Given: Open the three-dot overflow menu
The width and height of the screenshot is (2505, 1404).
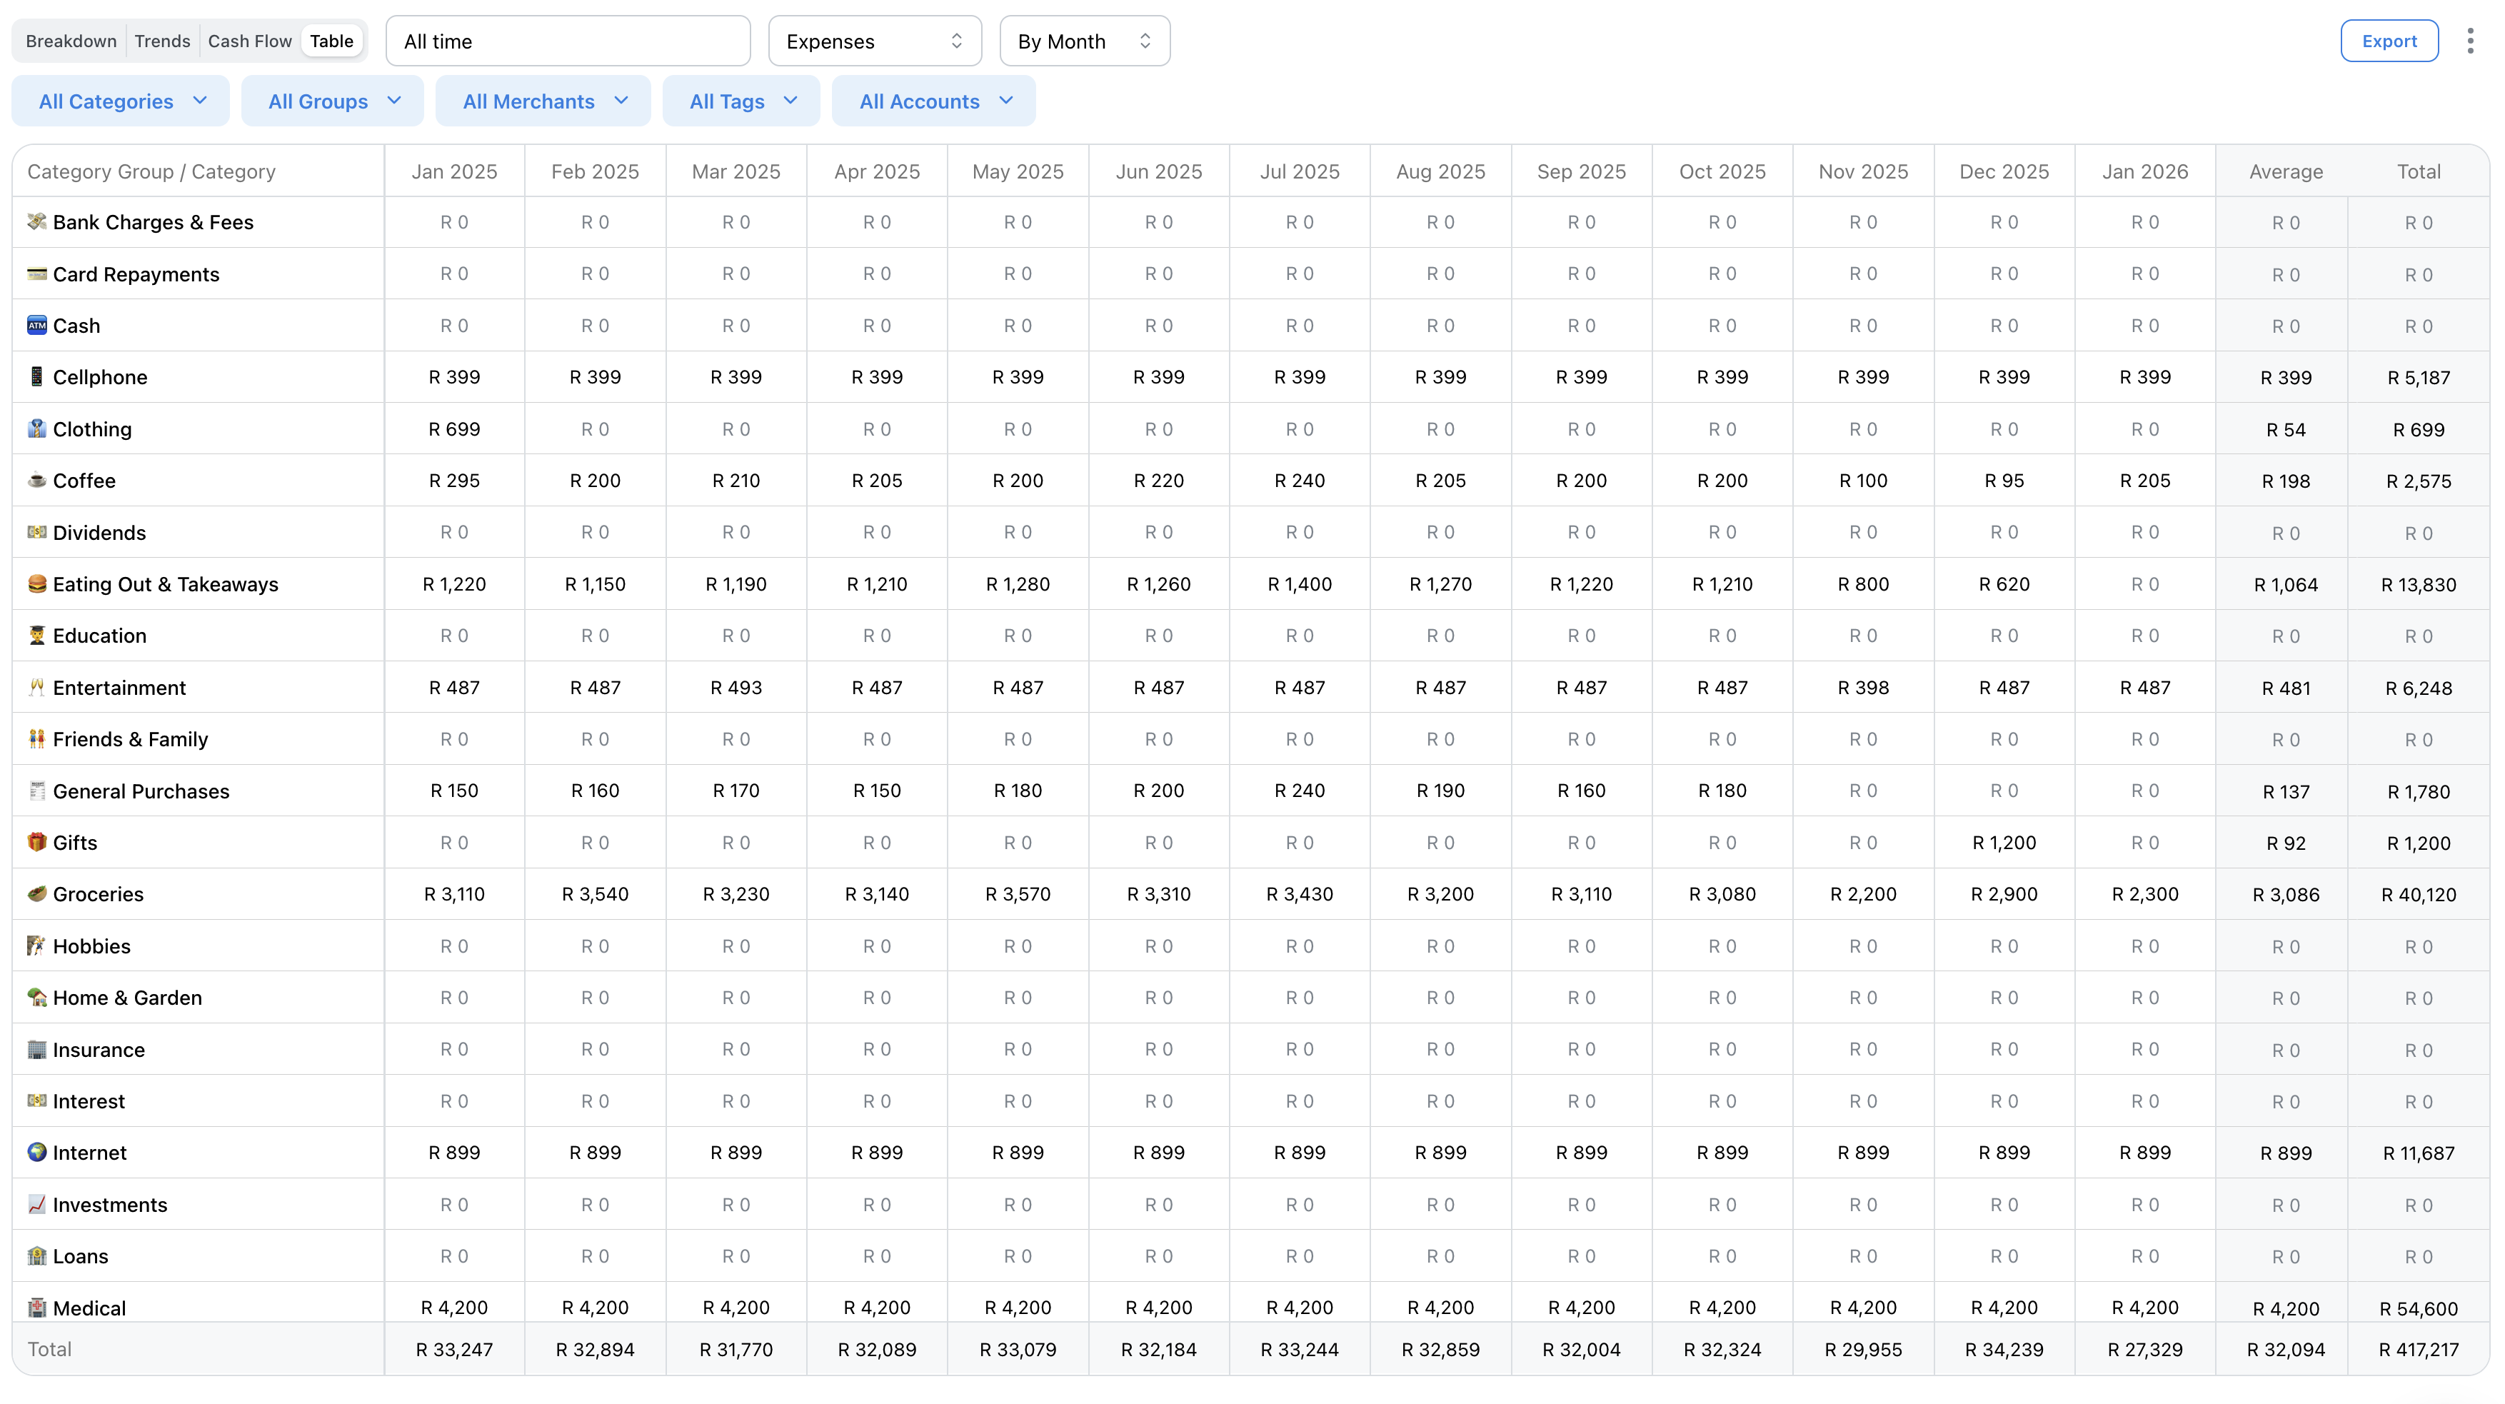Looking at the screenshot, I should click(x=2470, y=41).
